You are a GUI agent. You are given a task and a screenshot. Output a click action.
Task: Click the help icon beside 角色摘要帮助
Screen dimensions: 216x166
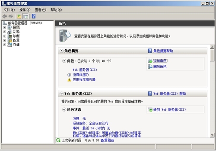[x=150, y=51]
